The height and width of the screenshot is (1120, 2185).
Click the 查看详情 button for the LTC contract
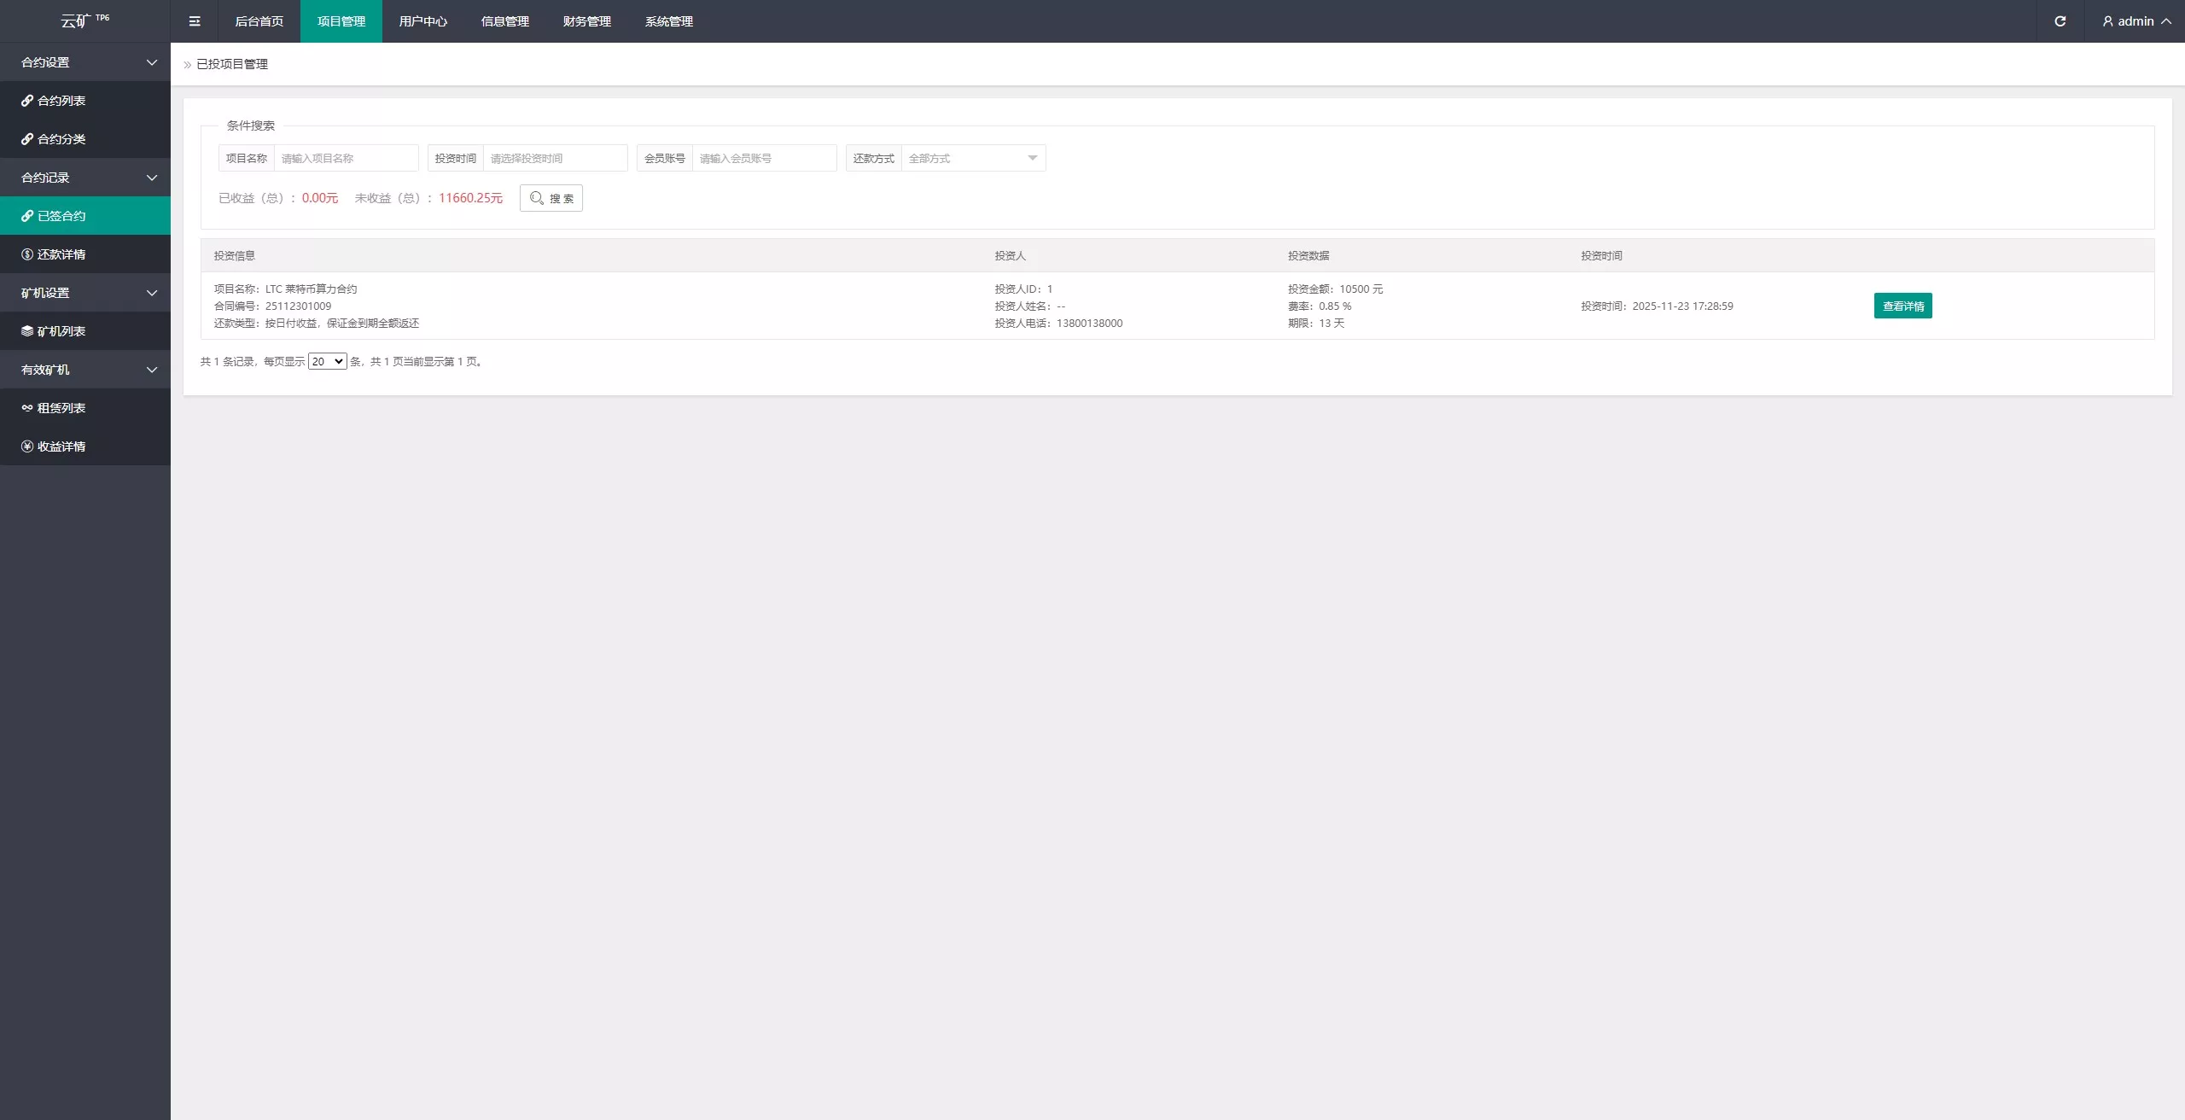pyautogui.click(x=1902, y=306)
